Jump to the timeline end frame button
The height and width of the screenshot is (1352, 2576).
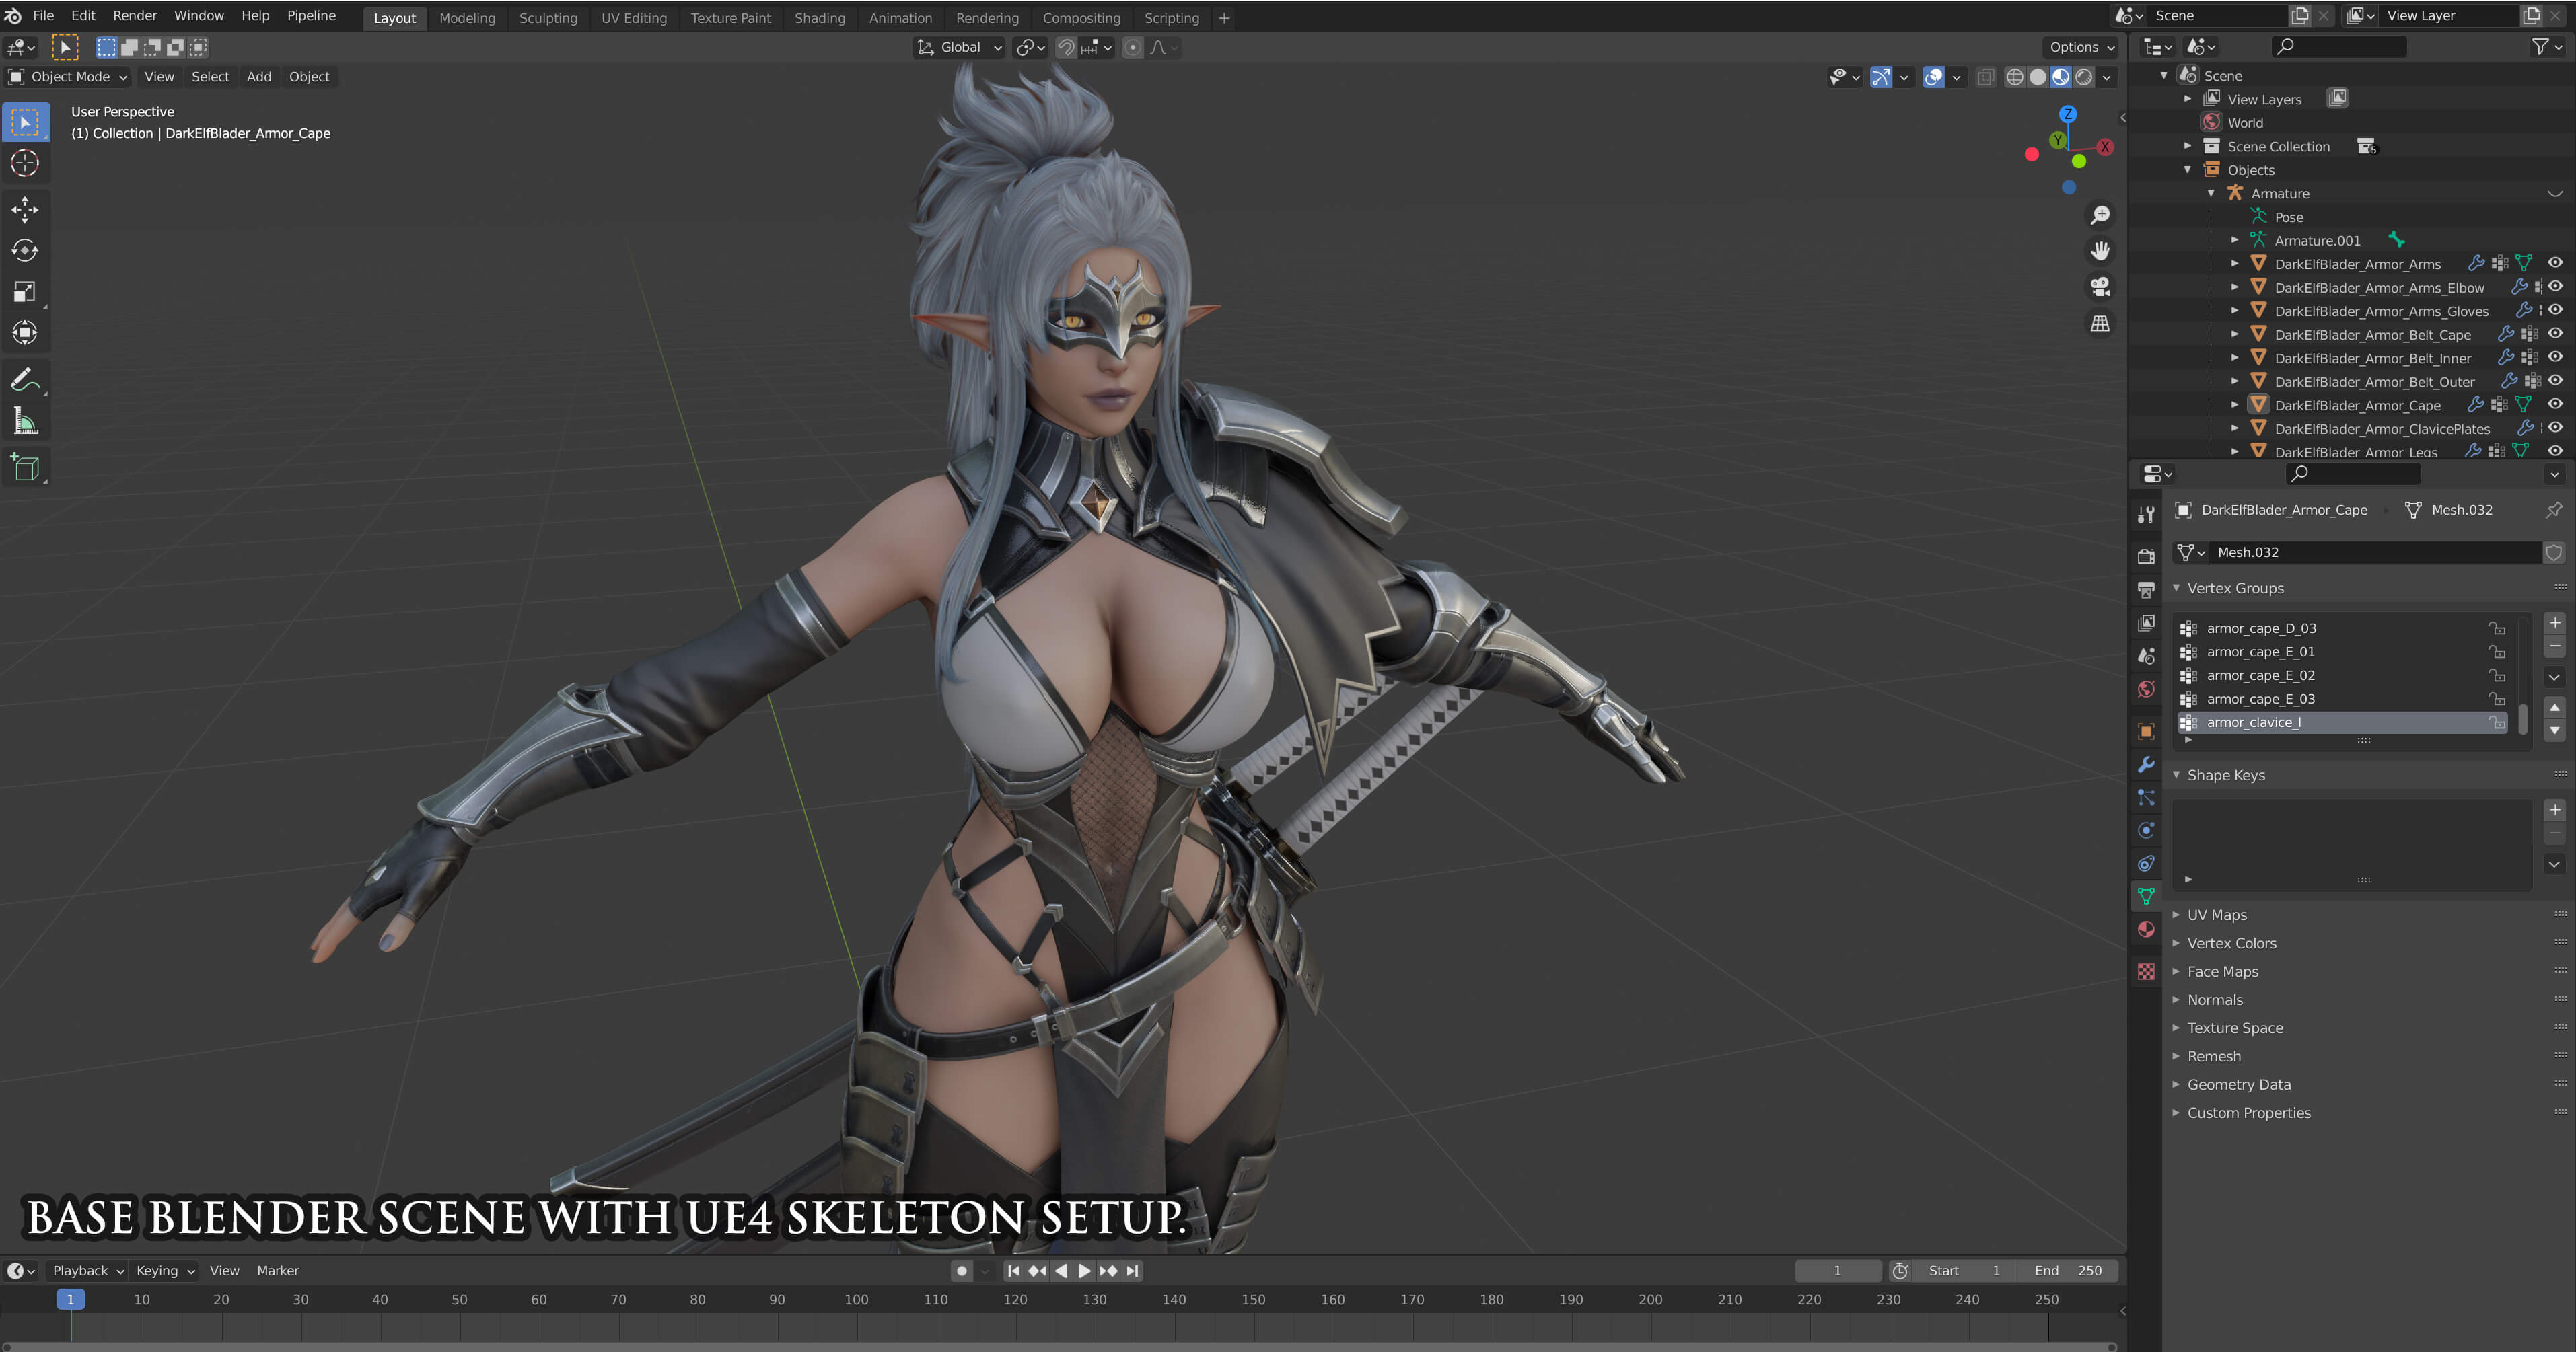(x=1132, y=1271)
